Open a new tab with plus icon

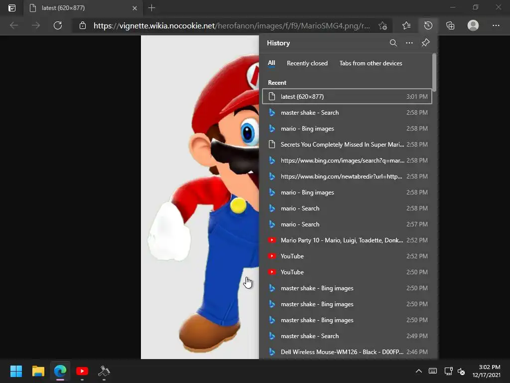coord(151,8)
